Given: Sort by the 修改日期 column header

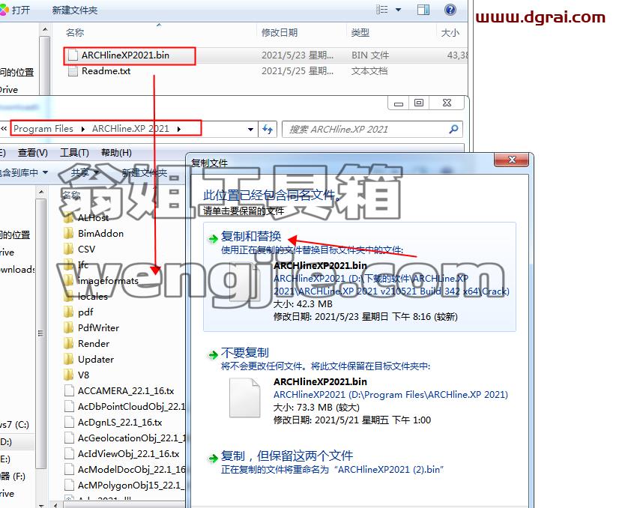Looking at the screenshot, I should [280, 33].
